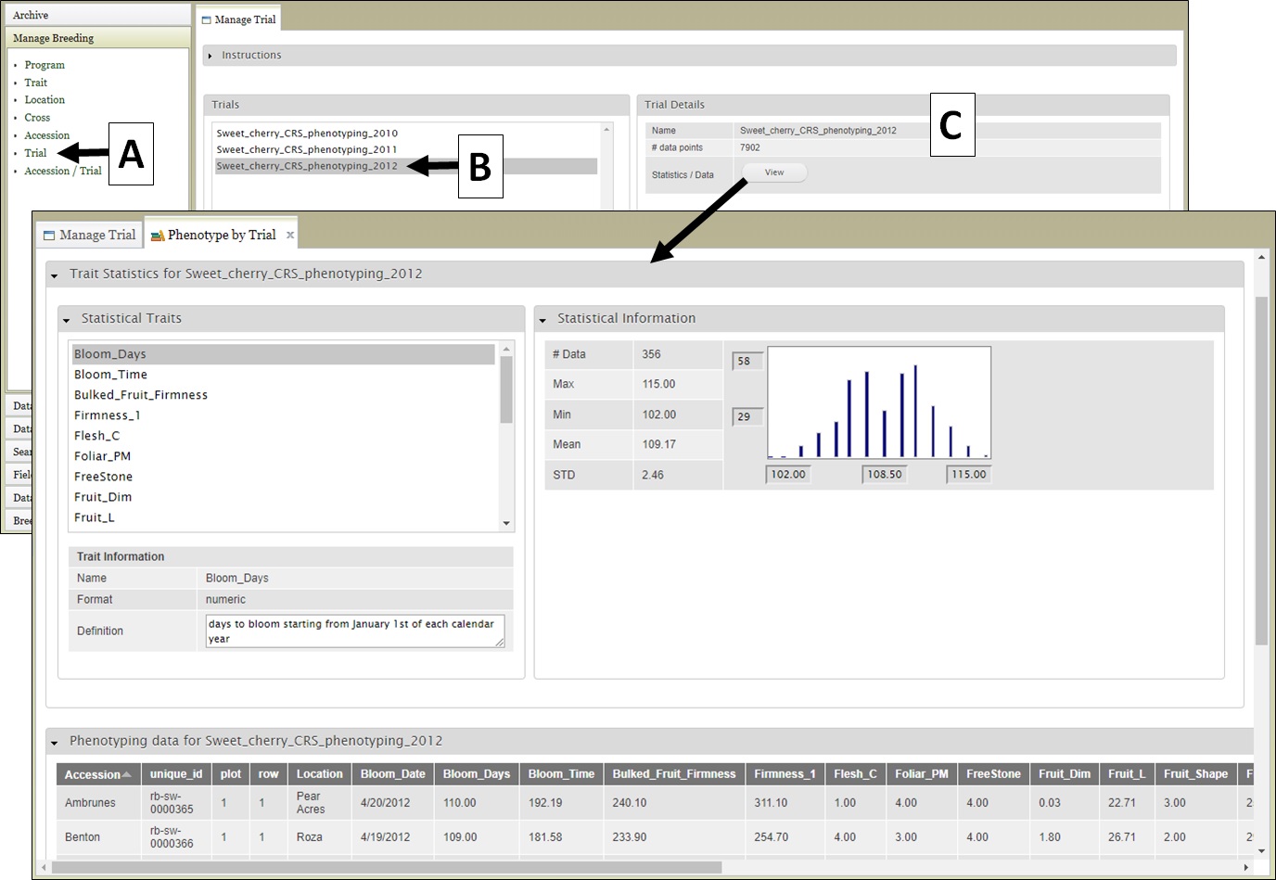The width and height of the screenshot is (1276, 880).
Task: Select the Sweet_cherry_CRS_phenotyping_2010 trial
Action: pos(307,134)
